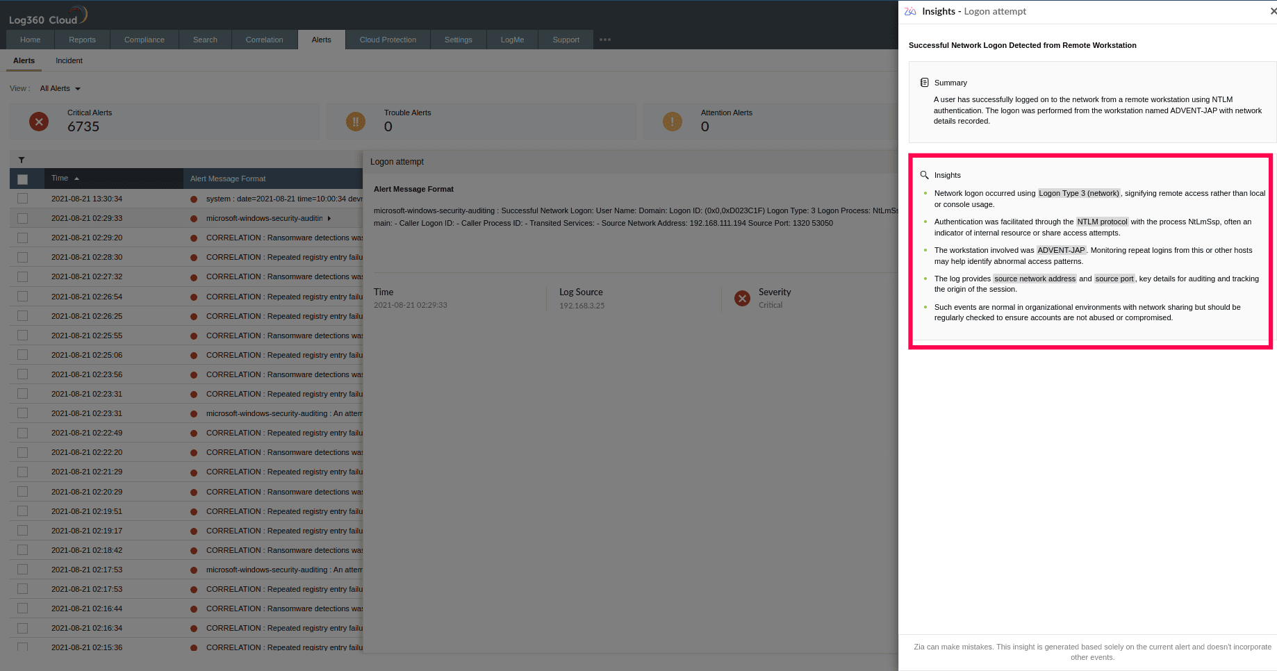Tick the 02:25:06 alert checkbox
This screenshot has height=671, width=1277.
[22, 355]
